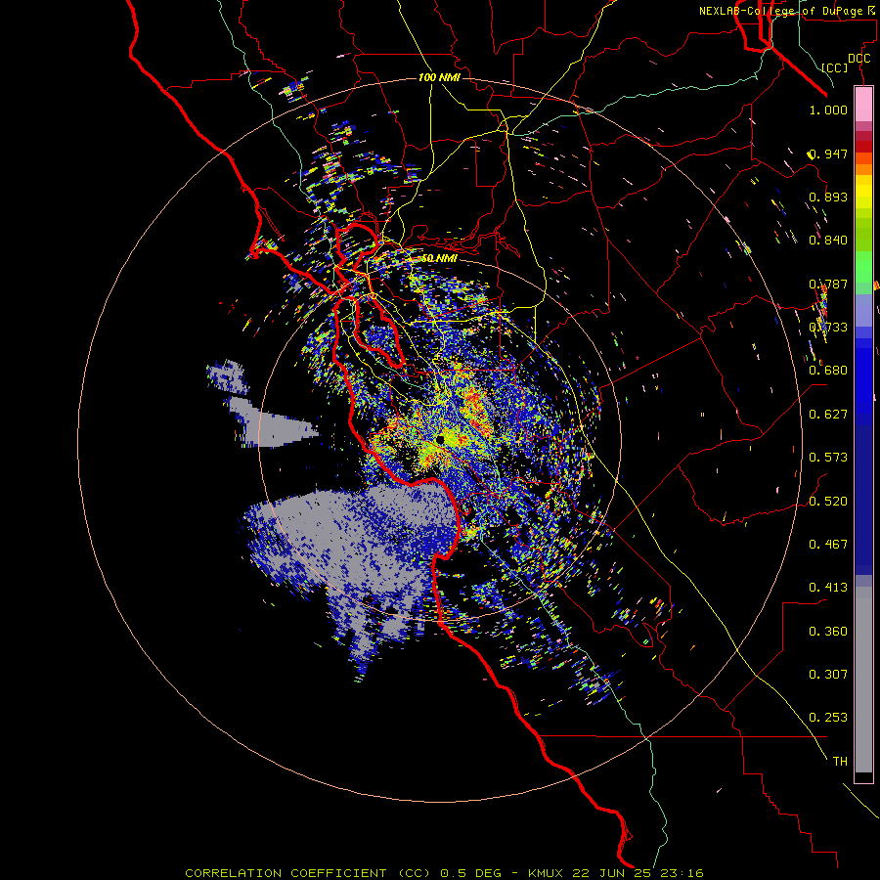Select the 0.840 scale value
Screen dimensions: 880x880
(828, 241)
